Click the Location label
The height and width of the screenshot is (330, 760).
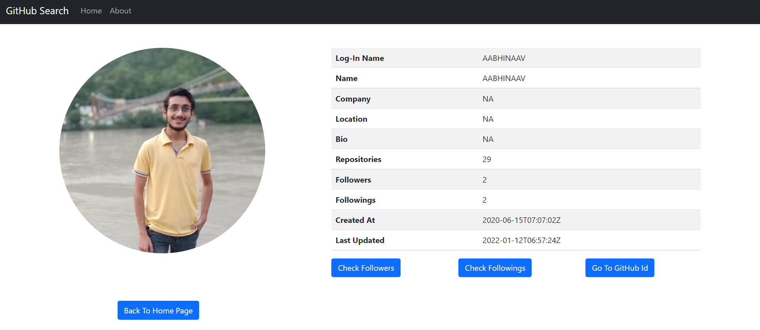tap(351, 119)
